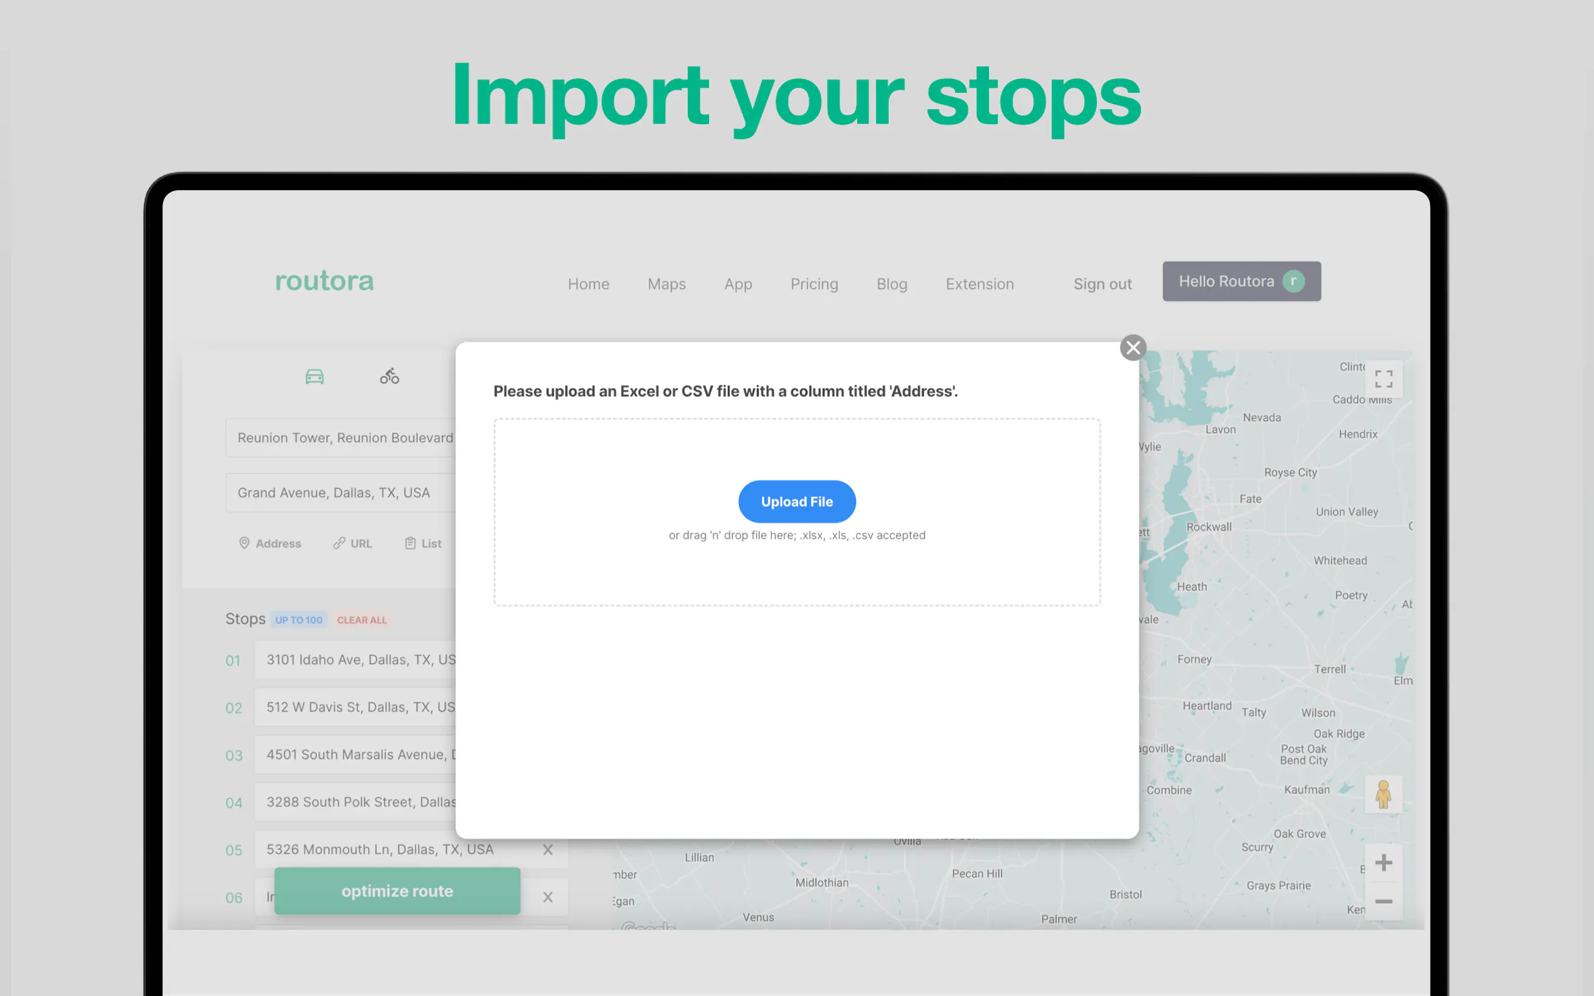
Task: Switch to the URL input tab
Action: pyautogui.click(x=353, y=543)
